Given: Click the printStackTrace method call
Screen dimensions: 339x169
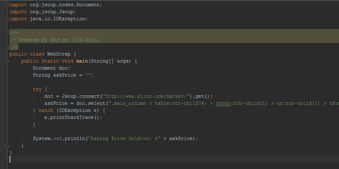Looking at the screenshot, I should pos(75,117).
